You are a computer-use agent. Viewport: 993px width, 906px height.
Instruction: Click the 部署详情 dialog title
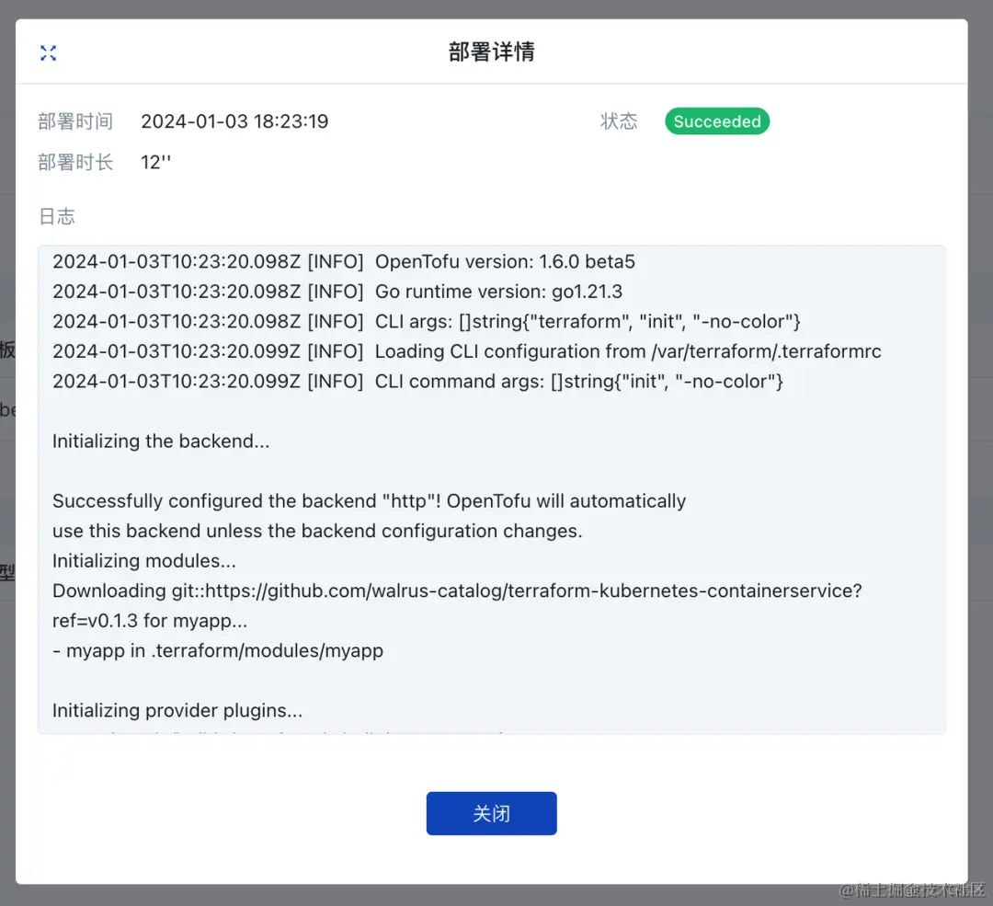tap(491, 52)
